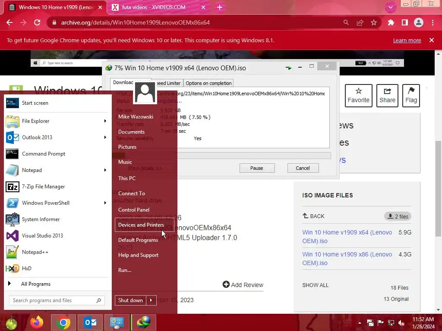Cancel the ISO download

click(303, 168)
